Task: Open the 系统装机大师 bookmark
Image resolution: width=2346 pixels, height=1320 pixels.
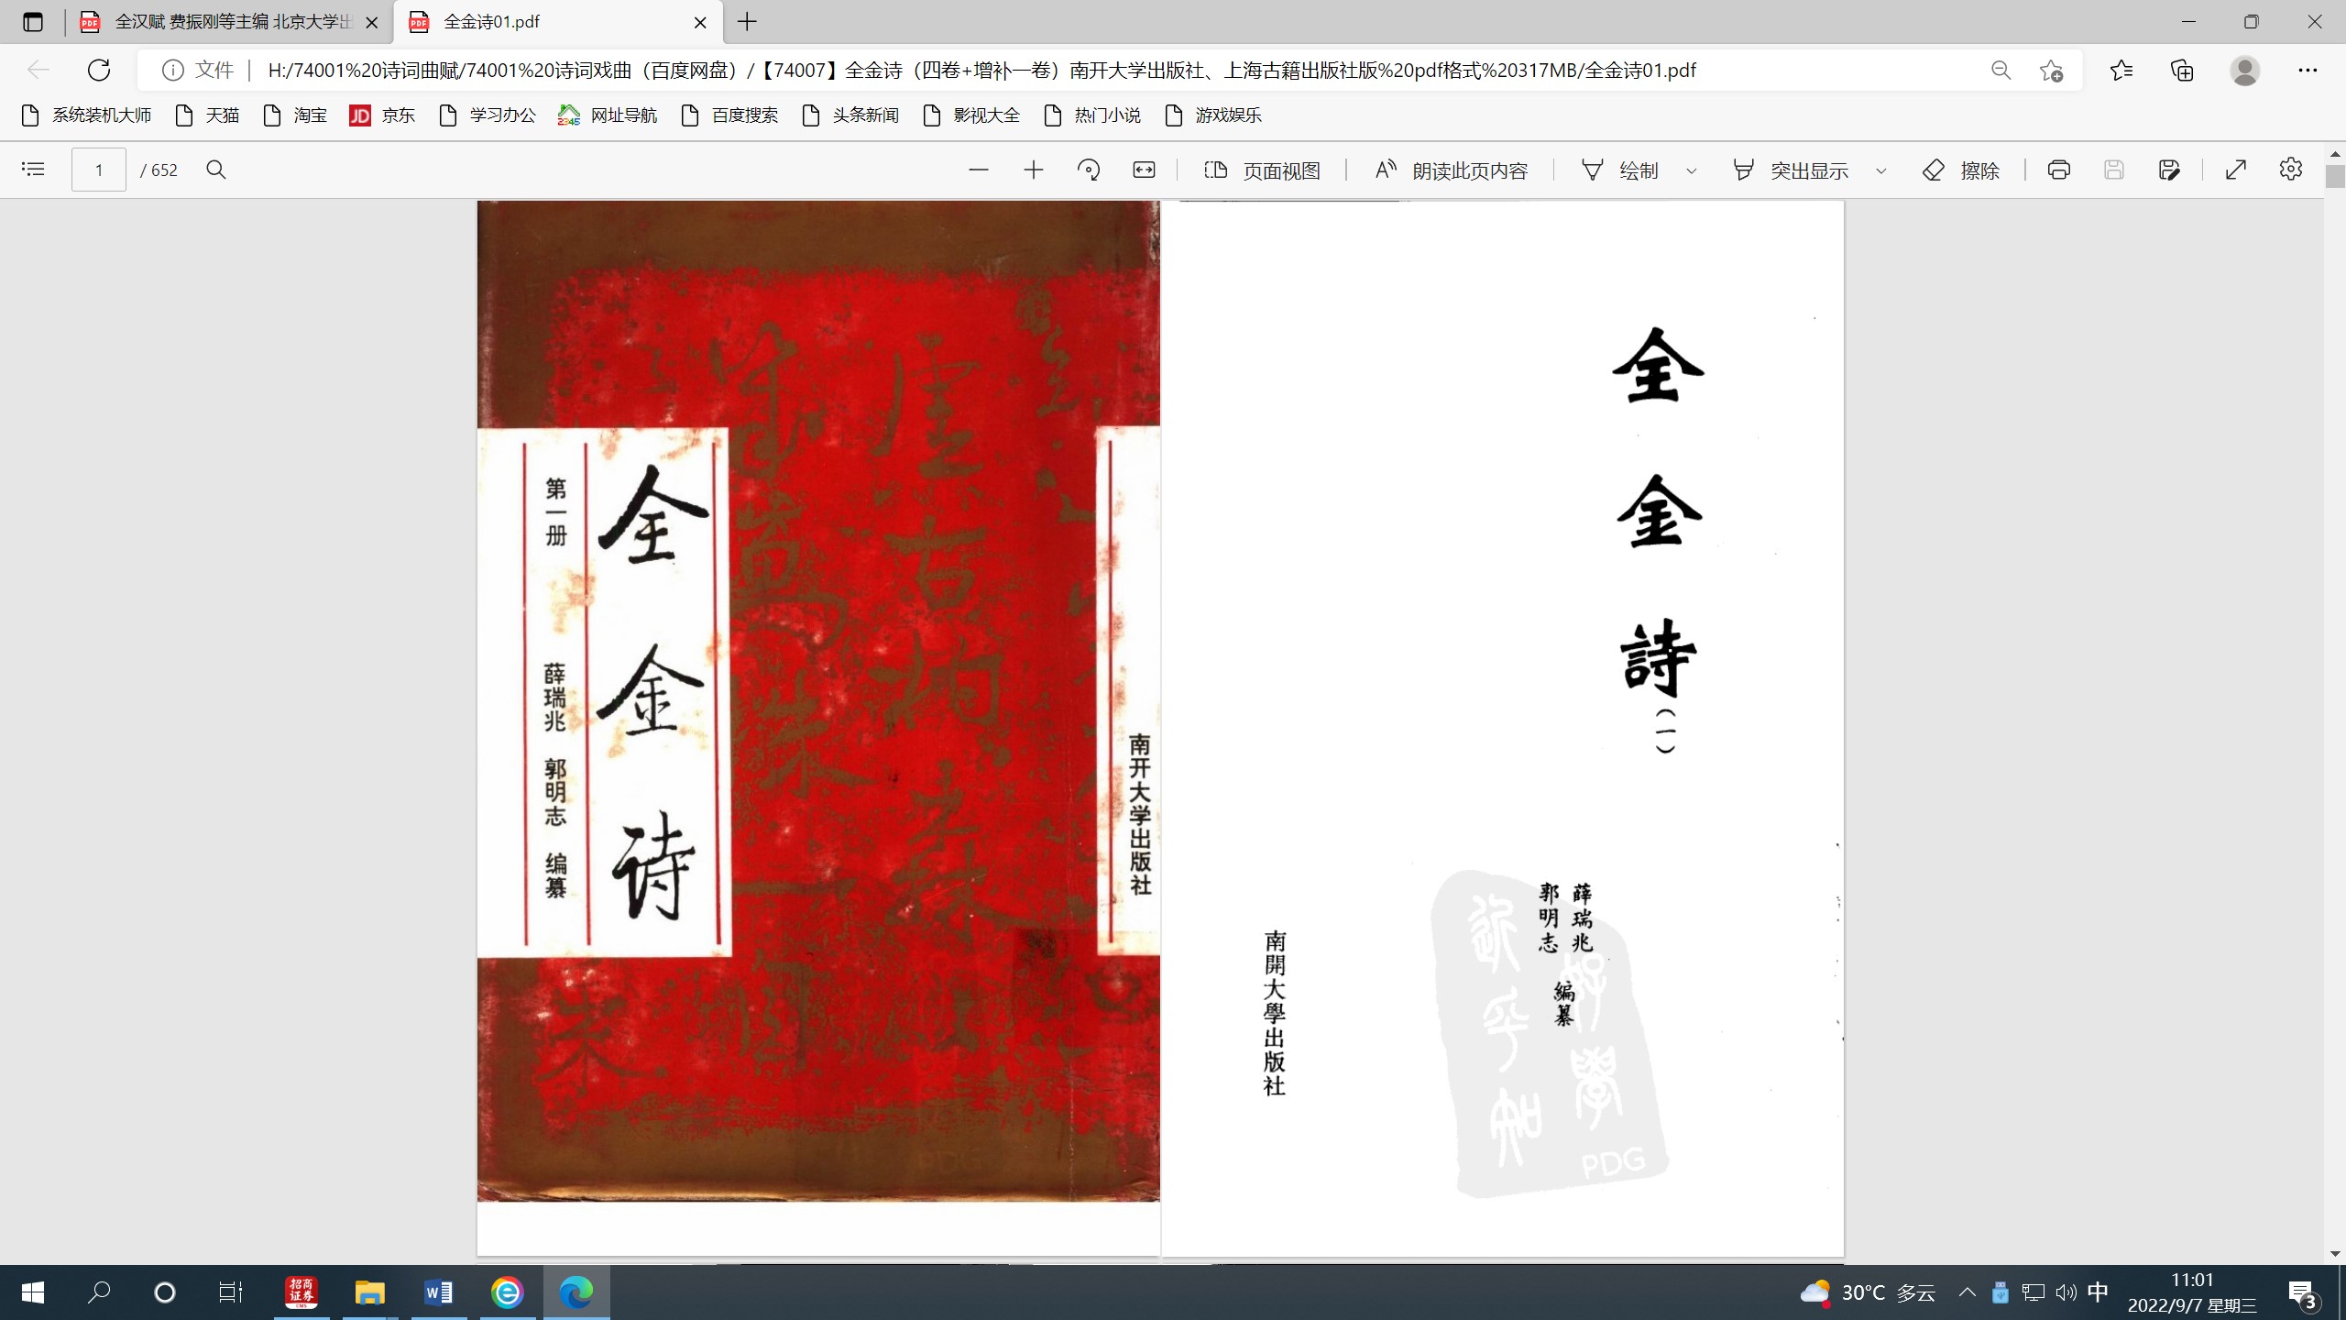Action: (86, 115)
